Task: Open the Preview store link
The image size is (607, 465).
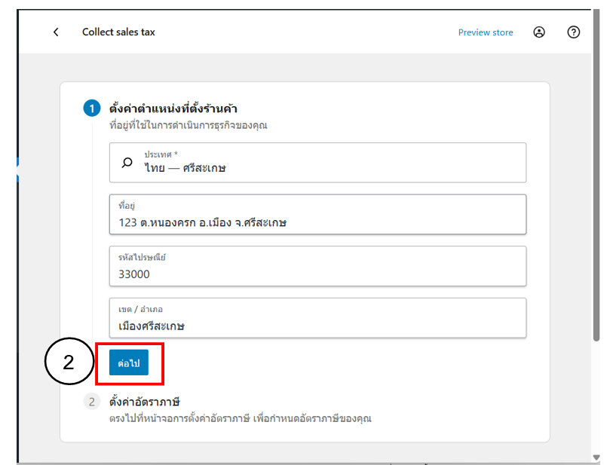Action: [x=486, y=32]
